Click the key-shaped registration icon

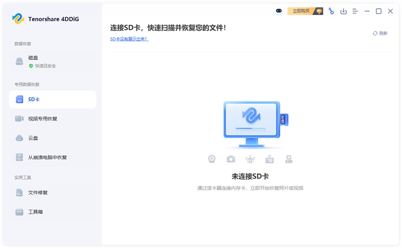[x=331, y=11]
